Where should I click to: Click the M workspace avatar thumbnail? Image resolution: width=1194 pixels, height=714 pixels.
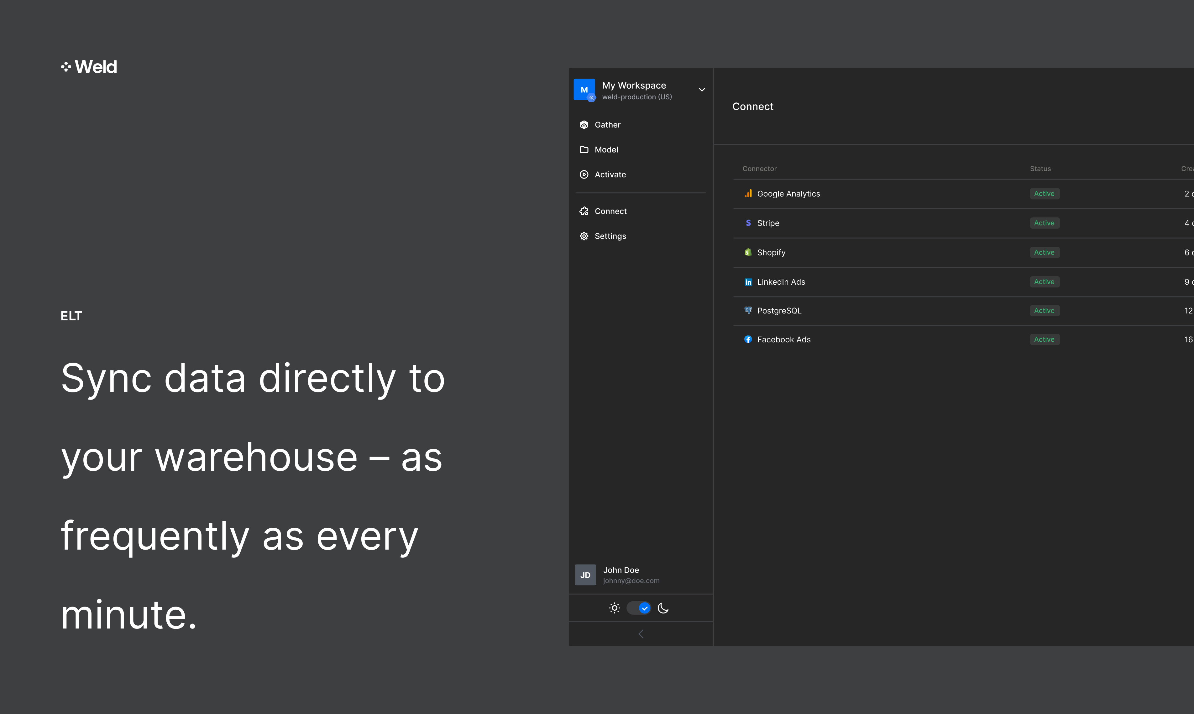tap(584, 90)
